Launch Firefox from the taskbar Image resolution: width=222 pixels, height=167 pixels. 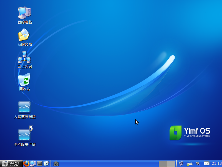point(26,164)
